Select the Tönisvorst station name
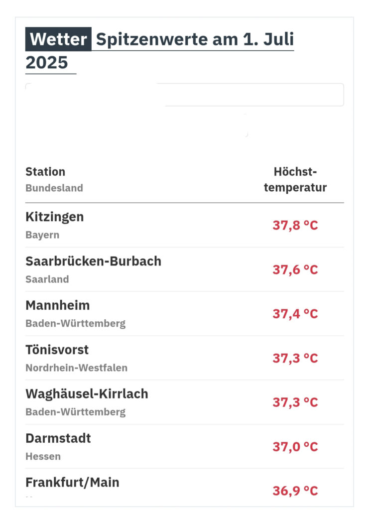 pos(57,350)
